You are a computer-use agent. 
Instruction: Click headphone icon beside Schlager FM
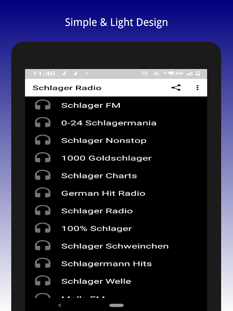click(x=43, y=105)
